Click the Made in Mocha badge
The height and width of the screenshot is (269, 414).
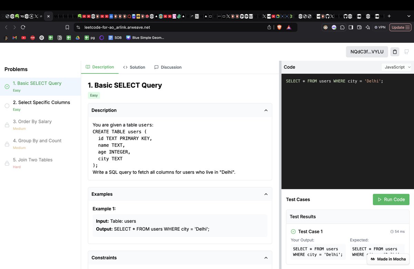pyautogui.click(x=388, y=259)
